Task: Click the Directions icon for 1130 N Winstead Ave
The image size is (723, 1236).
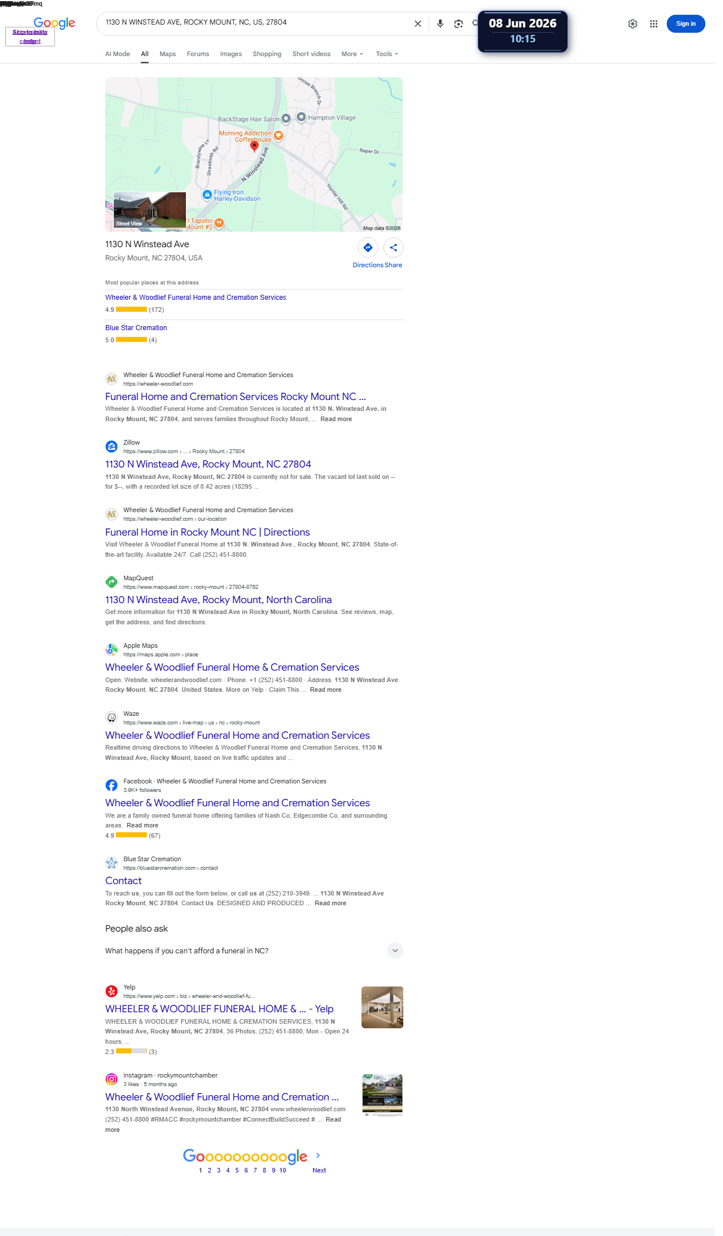Action: coord(368,247)
